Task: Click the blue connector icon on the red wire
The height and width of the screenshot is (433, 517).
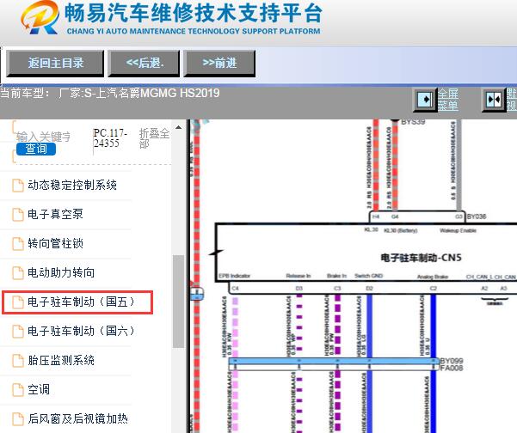Action: pos(197,293)
